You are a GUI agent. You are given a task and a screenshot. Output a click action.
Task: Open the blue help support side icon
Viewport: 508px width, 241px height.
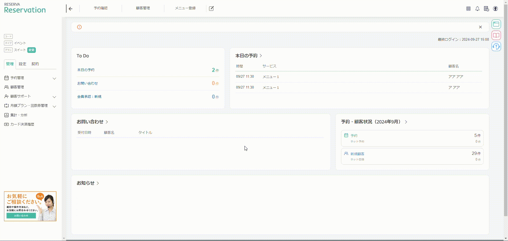496,47
